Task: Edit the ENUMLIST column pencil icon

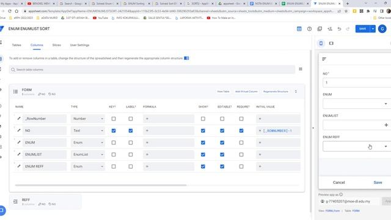Action: click(x=19, y=154)
